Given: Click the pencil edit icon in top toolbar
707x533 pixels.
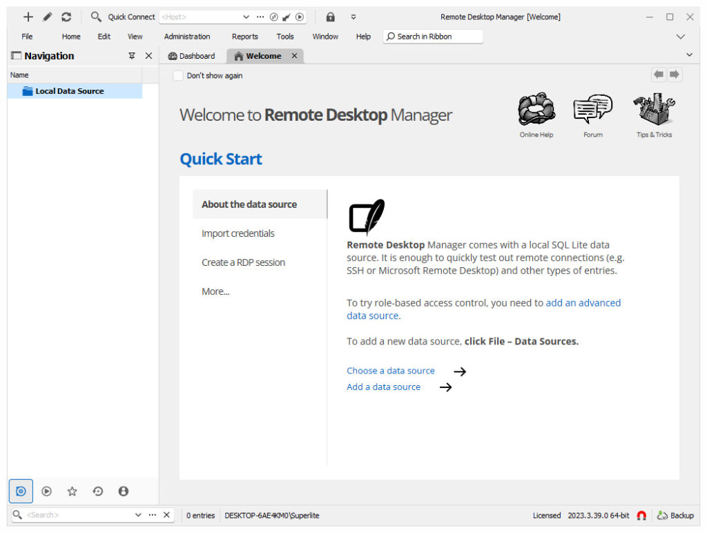Looking at the screenshot, I should (x=48, y=17).
